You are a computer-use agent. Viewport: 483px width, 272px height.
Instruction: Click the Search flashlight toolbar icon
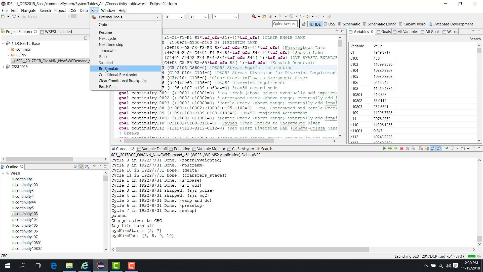(x=270, y=16)
